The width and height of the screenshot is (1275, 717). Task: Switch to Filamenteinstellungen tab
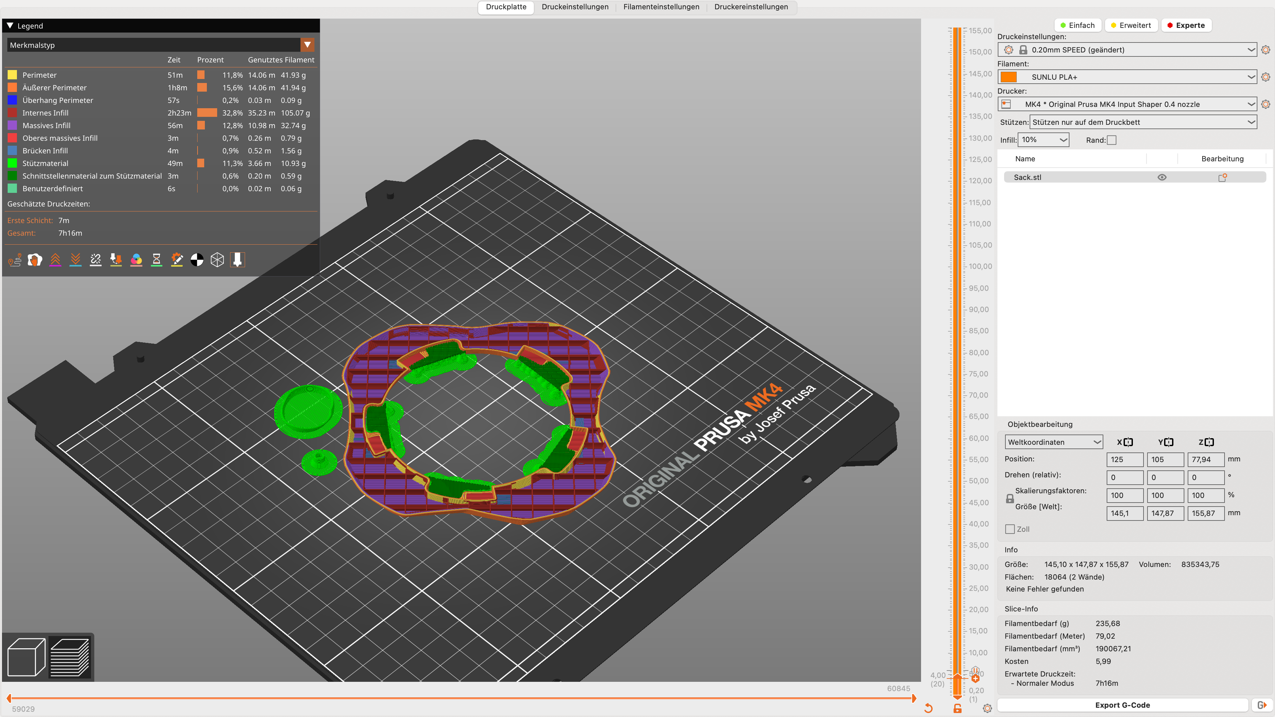pyautogui.click(x=661, y=7)
